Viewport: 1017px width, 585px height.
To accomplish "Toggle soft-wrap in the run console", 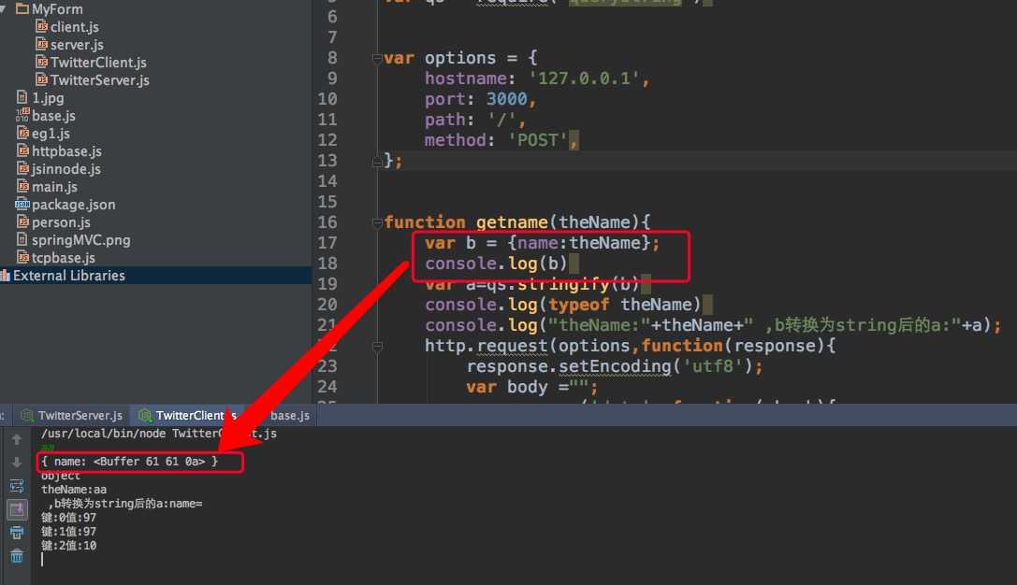I will [x=17, y=486].
